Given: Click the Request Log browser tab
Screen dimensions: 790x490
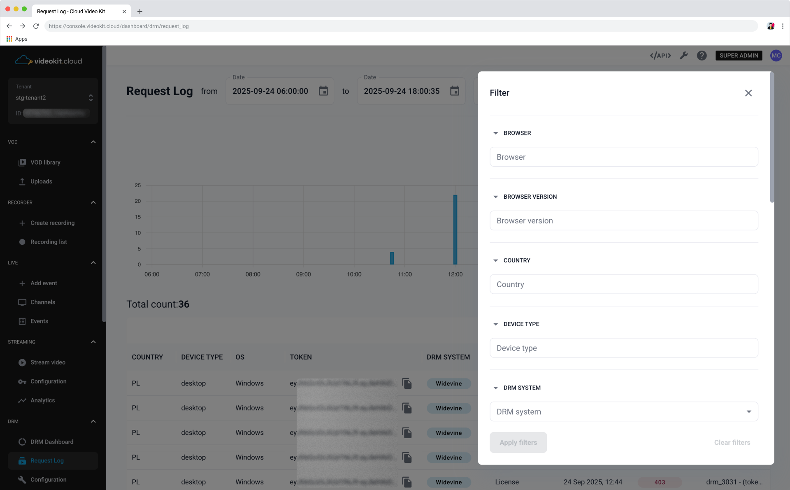Looking at the screenshot, I should click(x=71, y=11).
